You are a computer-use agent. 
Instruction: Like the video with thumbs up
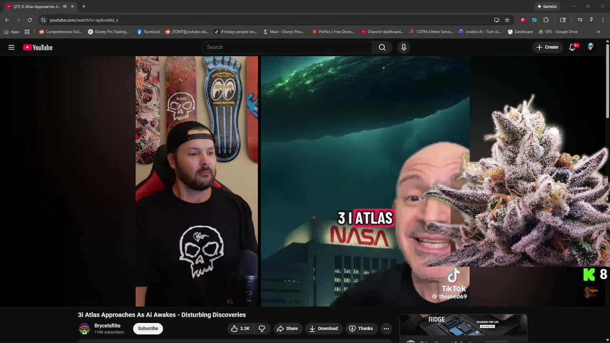241,328
